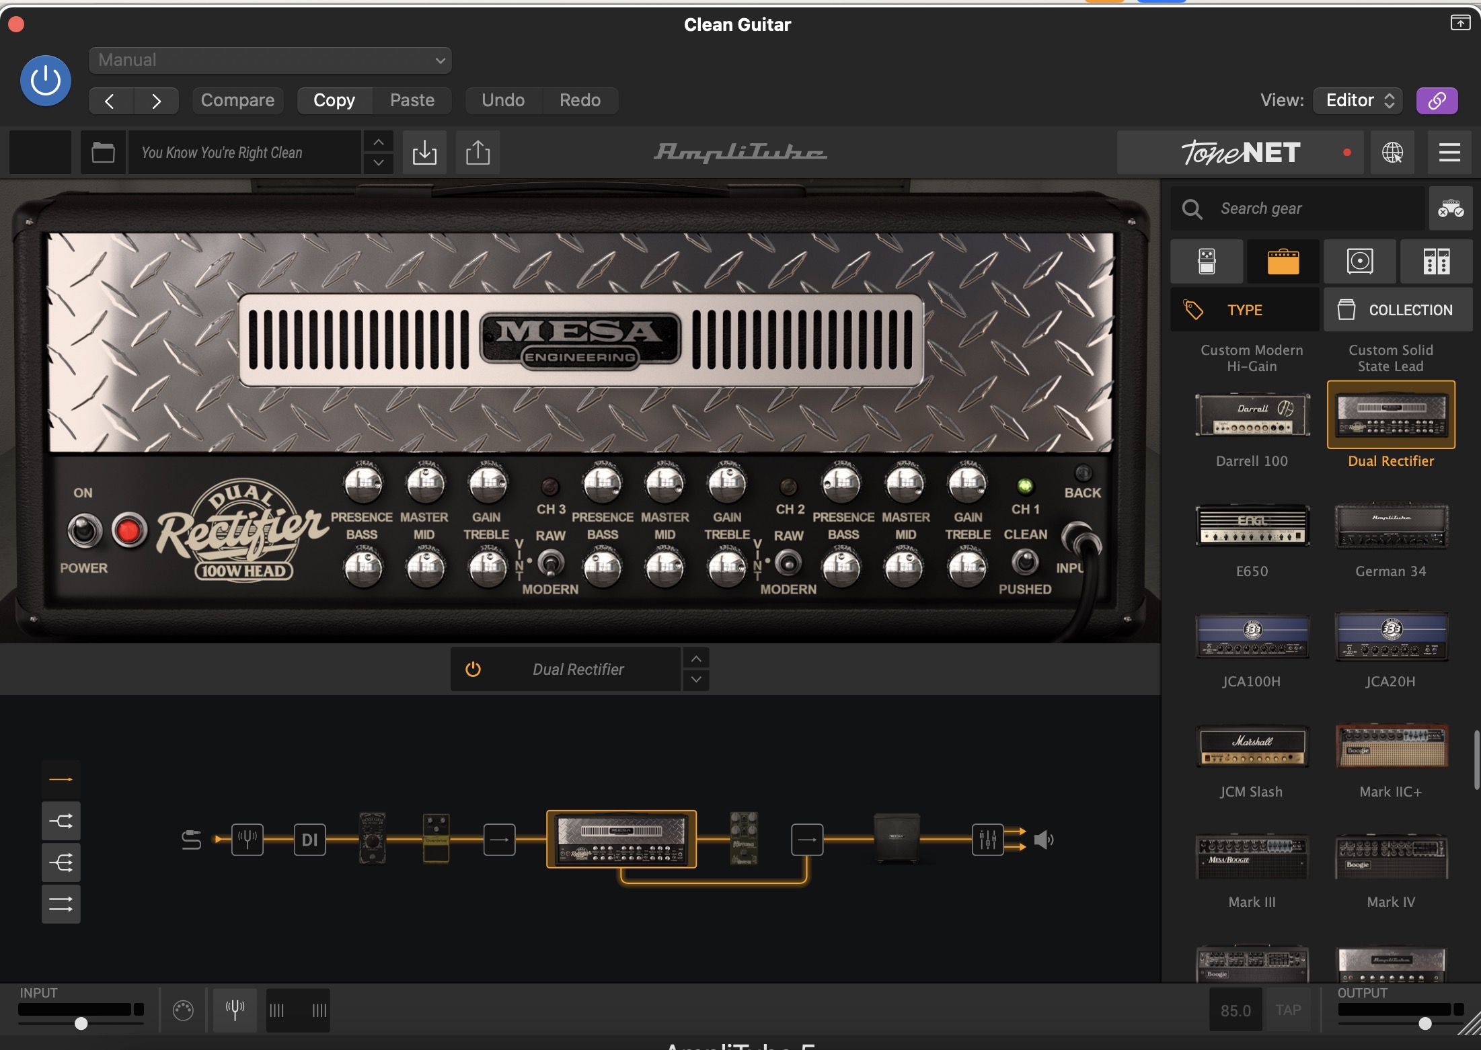The width and height of the screenshot is (1481, 1050).
Task: Click the BACK panel button on amp
Action: pos(1083,473)
